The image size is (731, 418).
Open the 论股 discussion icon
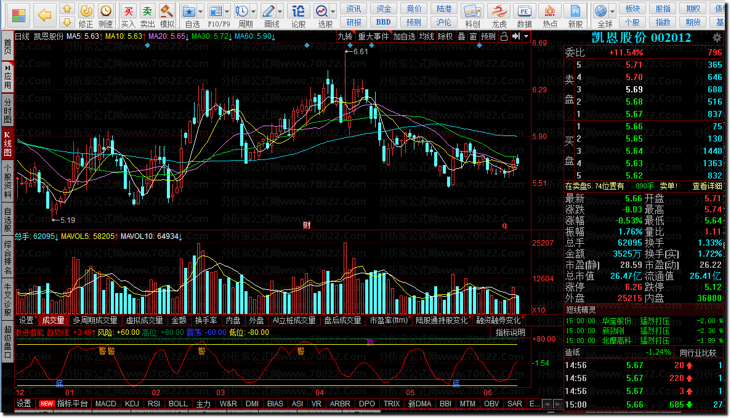(x=298, y=10)
